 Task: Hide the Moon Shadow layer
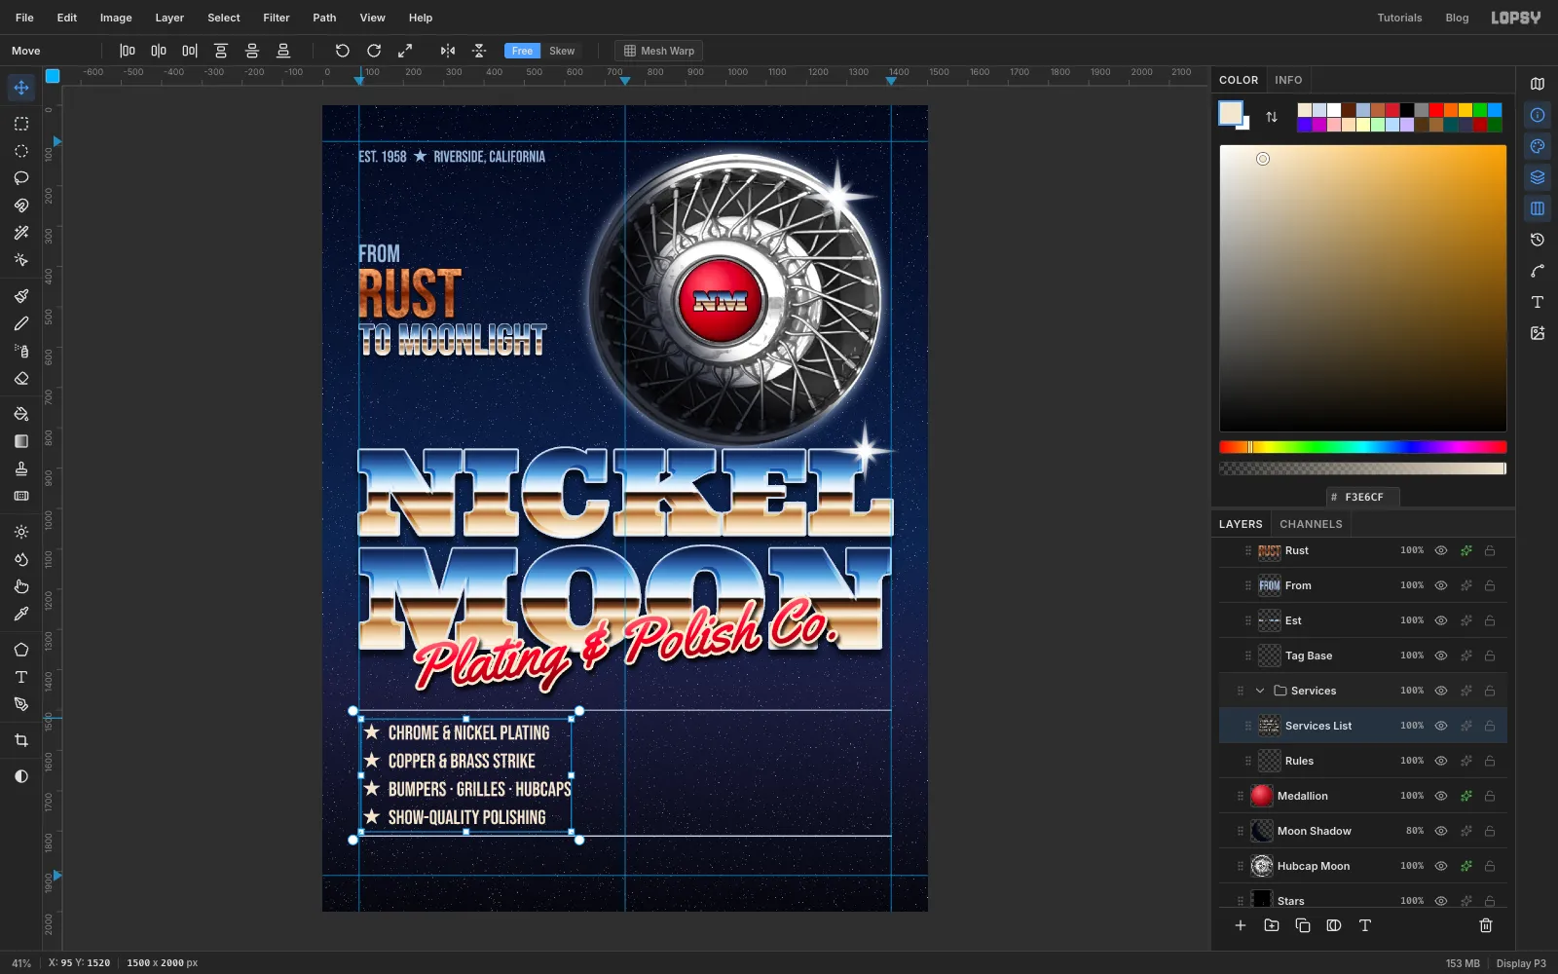click(1441, 831)
